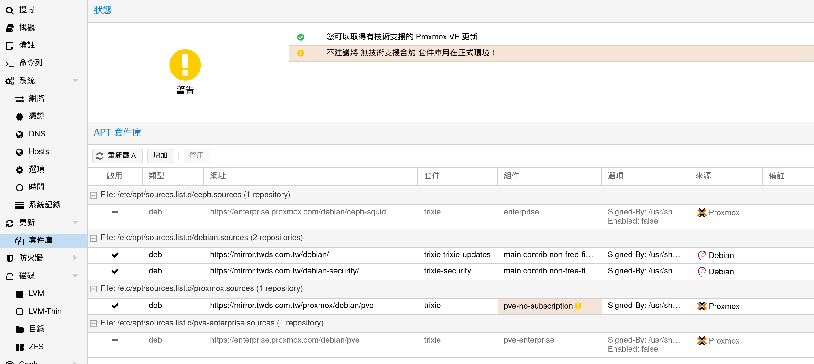Click the 防火牆 shield icon
The height and width of the screenshot is (364, 814).
(x=10, y=258)
